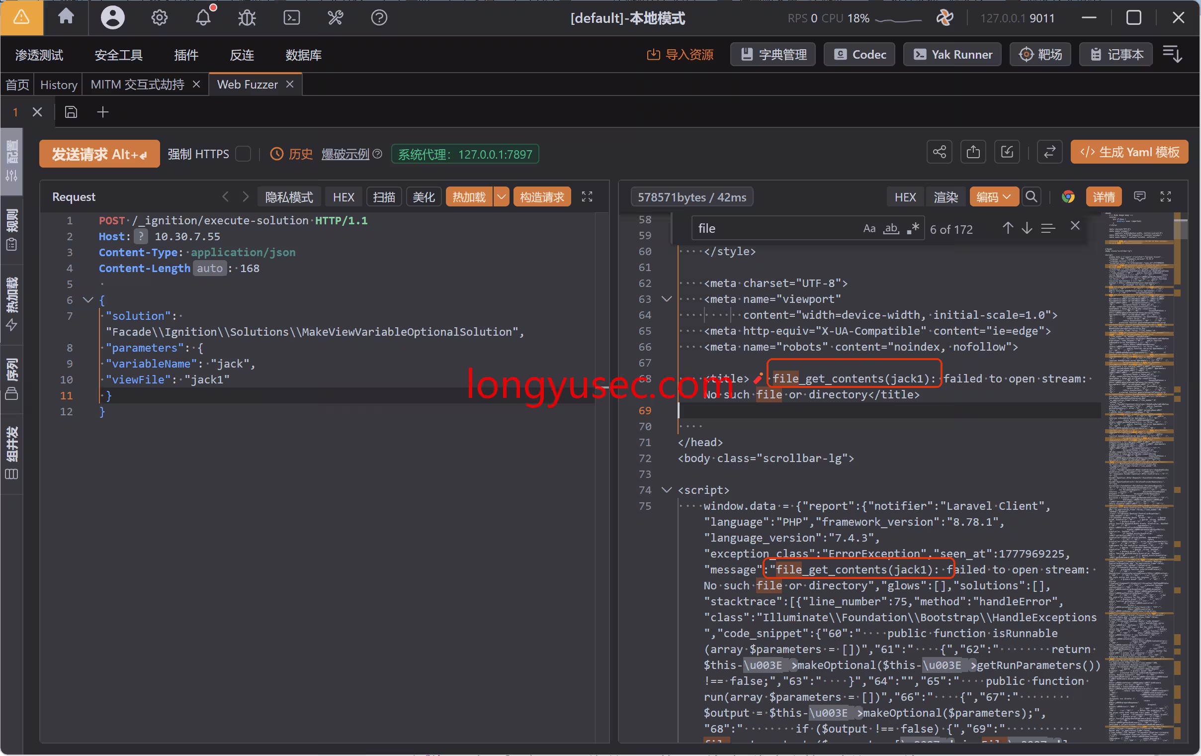Collapse the JSON body at request line 6

tap(88, 300)
